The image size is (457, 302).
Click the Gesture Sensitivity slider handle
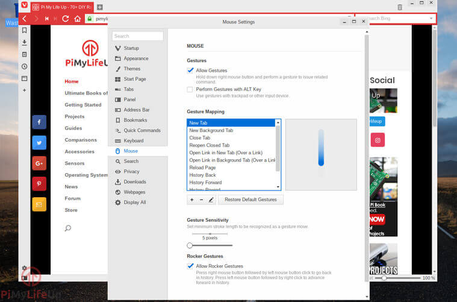point(190,245)
